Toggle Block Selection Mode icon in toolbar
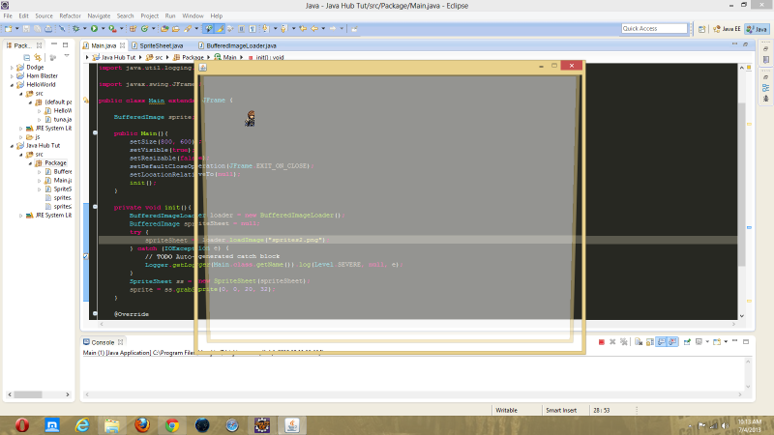 coord(241,29)
